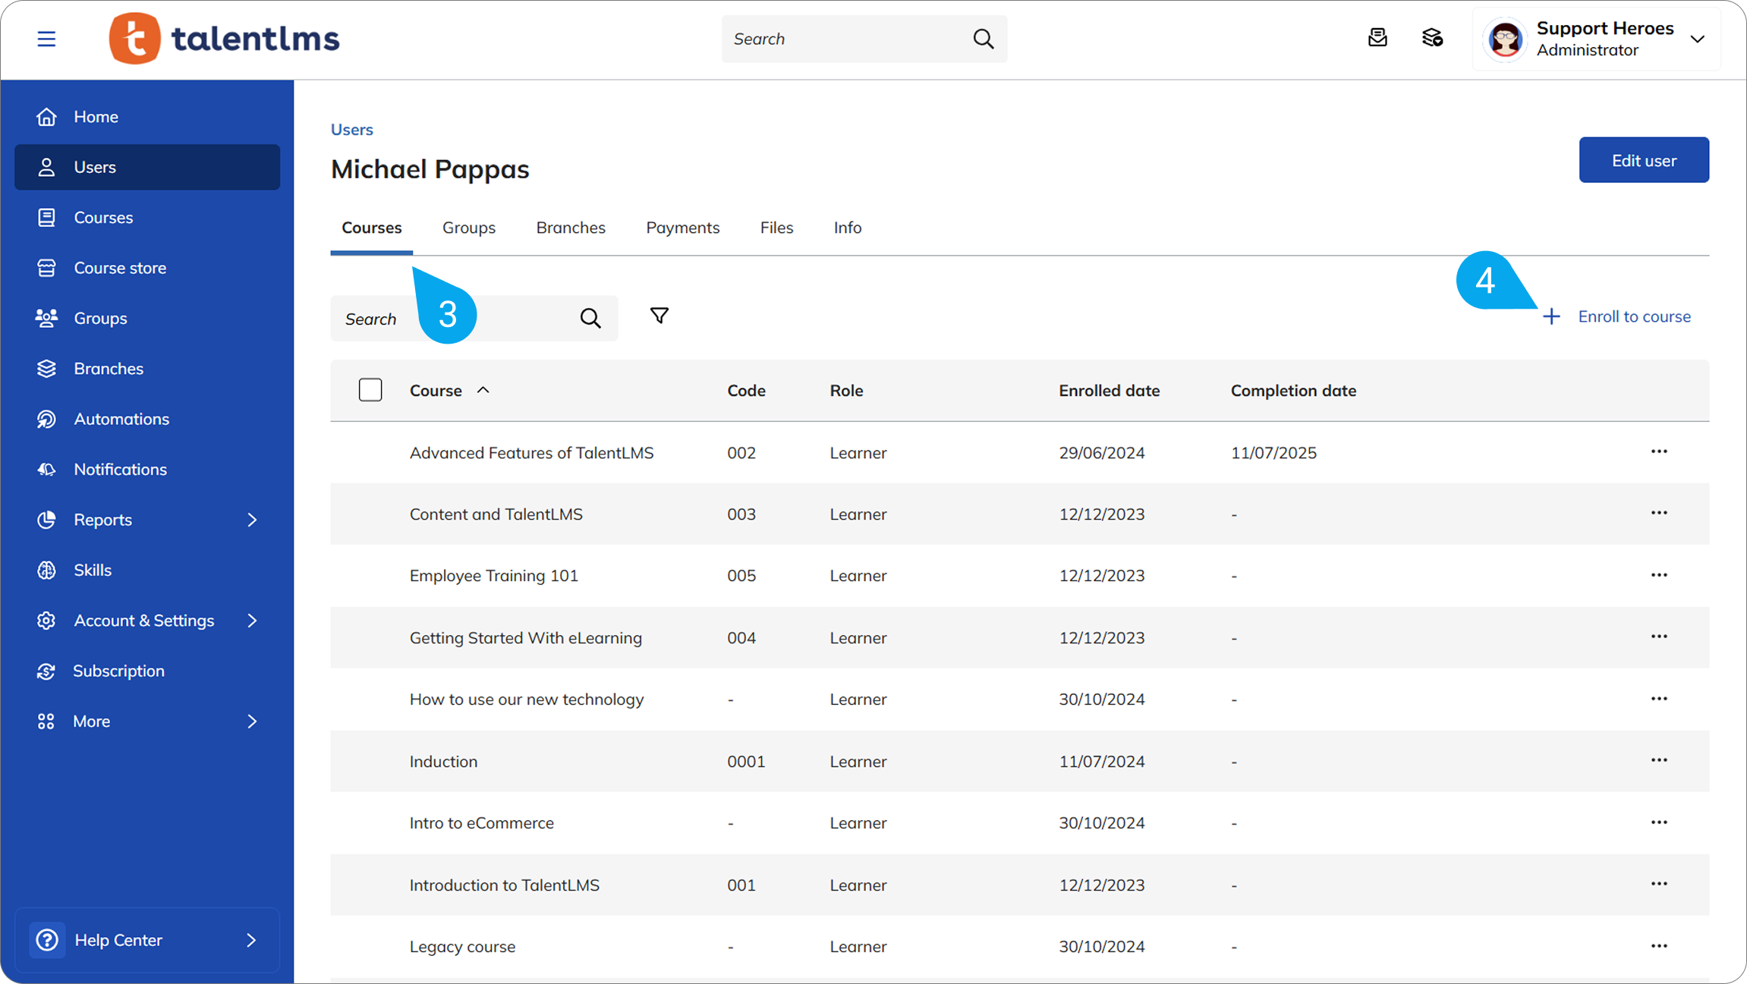1747x984 pixels.
Task: Open the Support Heroes profile dropdown
Action: point(1698,39)
